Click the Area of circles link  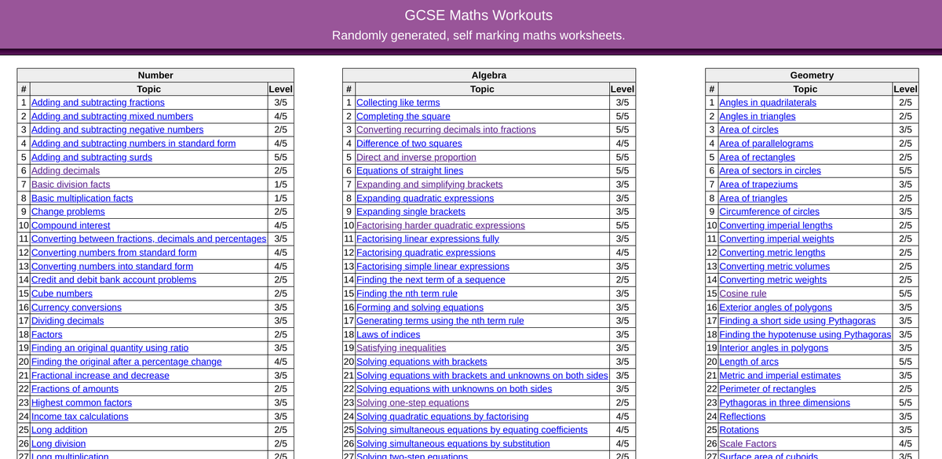coord(749,129)
